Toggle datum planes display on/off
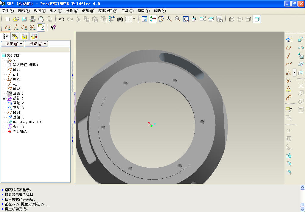 tap(8, 27)
